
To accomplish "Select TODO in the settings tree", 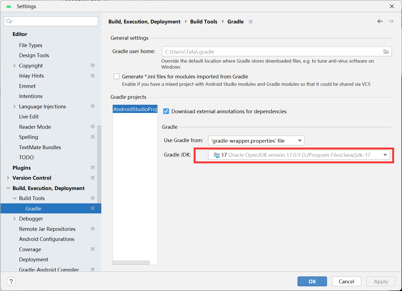I will coord(26,157).
